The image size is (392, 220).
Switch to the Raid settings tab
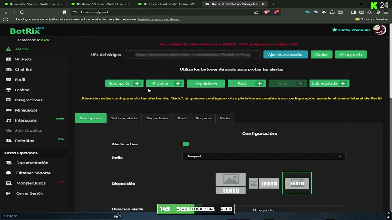(x=182, y=118)
